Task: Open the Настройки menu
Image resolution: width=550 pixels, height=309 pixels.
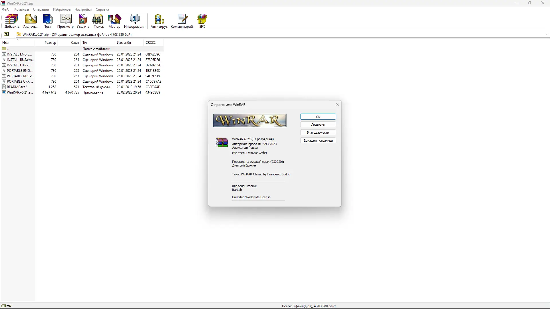Action: point(83,9)
